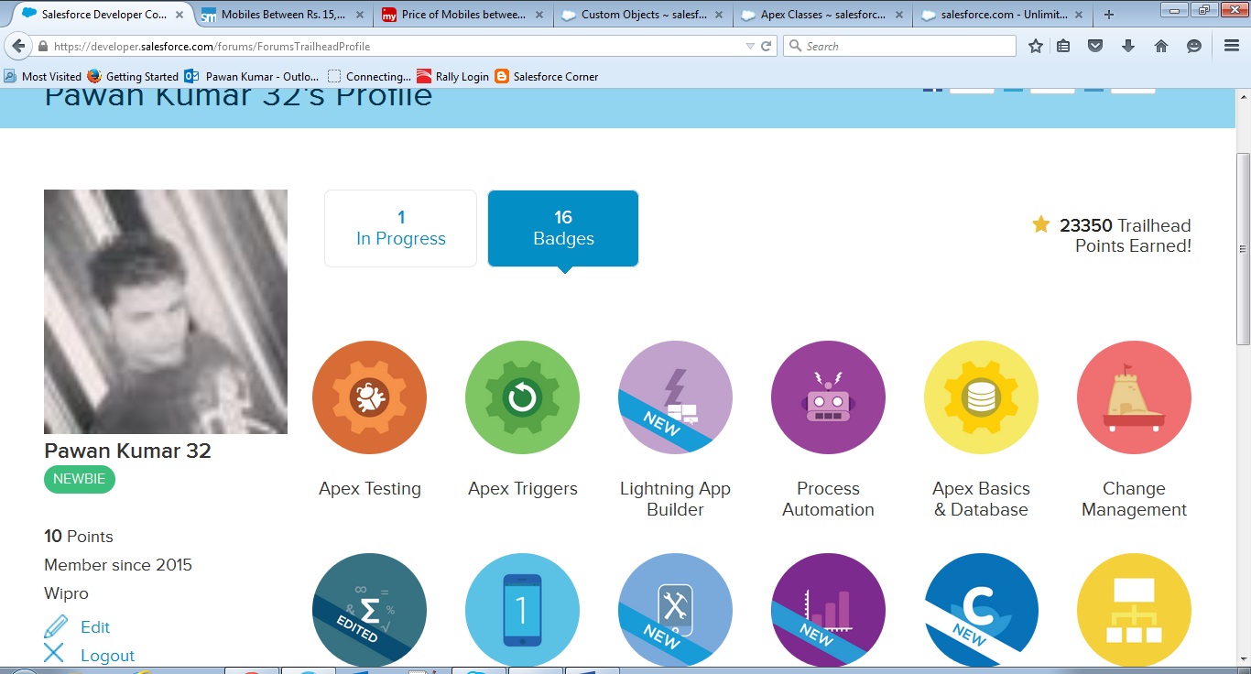This screenshot has width=1251, height=674.
Task: Click the "23350 Trailhead Points Earned!" text
Action: point(1126,235)
